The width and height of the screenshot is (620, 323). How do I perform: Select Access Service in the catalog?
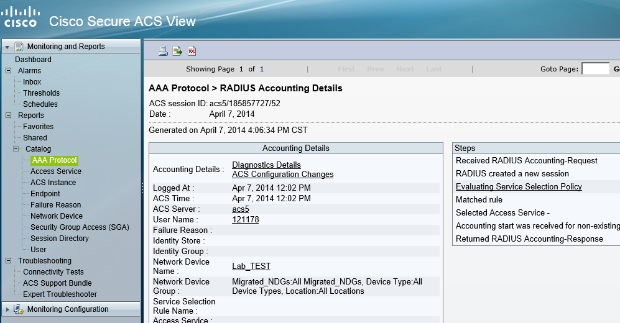(x=56, y=171)
